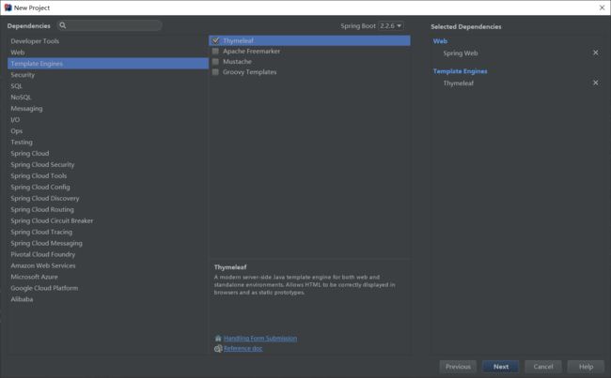
Task: Remove Spring Web from selected dependencies
Action: (595, 53)
